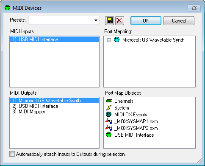Click inside the Presets text field

pos(61,20)
